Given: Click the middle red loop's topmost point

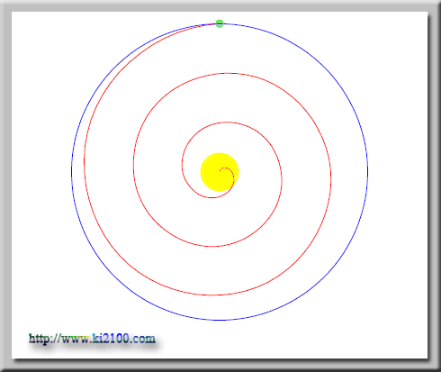Looking at the screenshot, I should coord(226,73).
